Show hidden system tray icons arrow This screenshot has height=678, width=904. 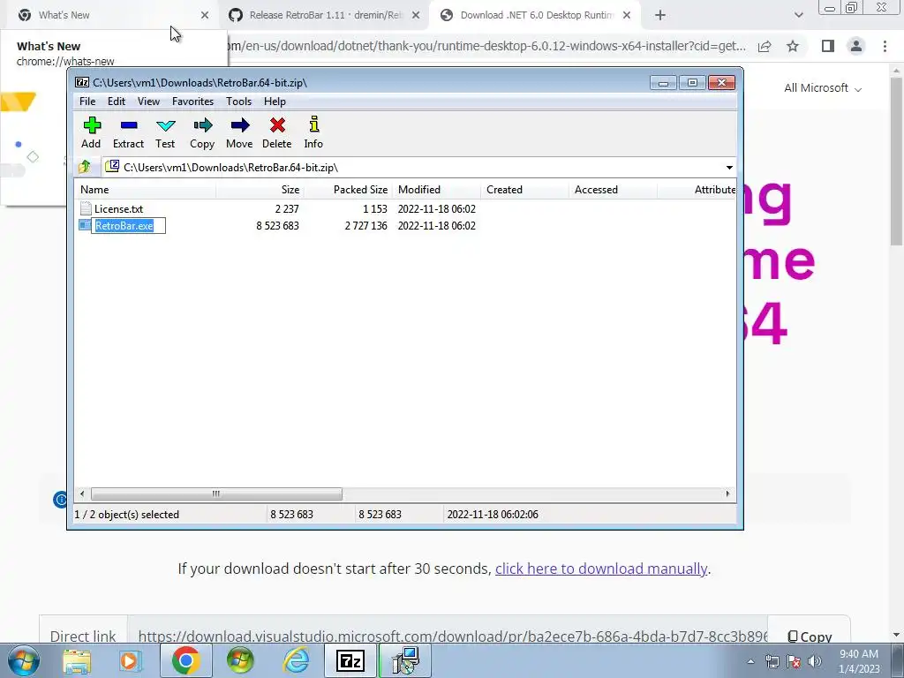750,662
